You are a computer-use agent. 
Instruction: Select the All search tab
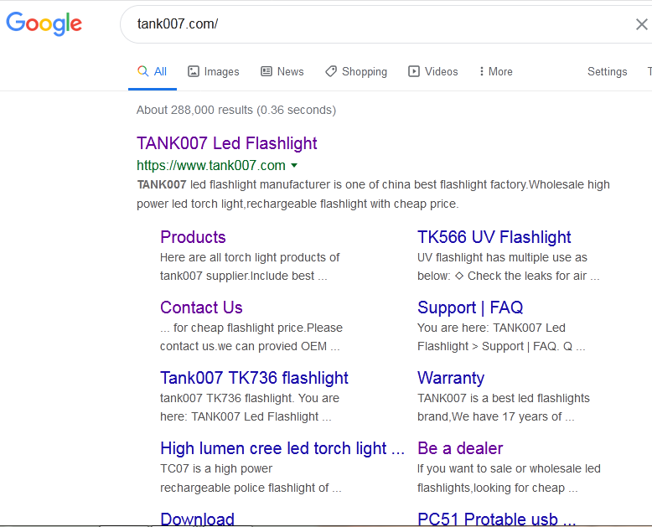[153, 71]
